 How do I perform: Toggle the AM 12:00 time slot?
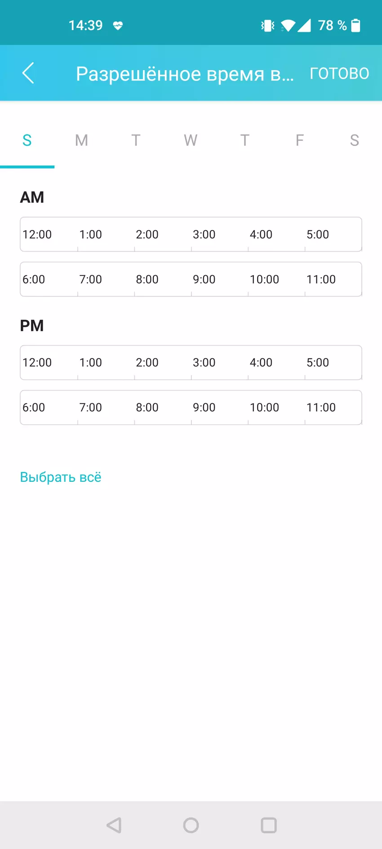pos(49,234)
